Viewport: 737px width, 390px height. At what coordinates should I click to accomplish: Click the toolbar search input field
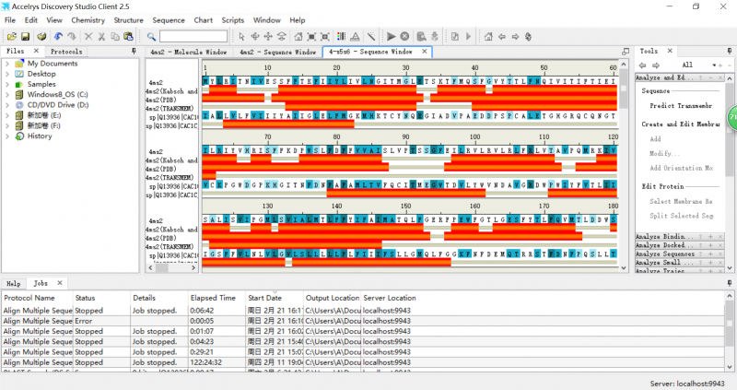(x=193, y=36)
